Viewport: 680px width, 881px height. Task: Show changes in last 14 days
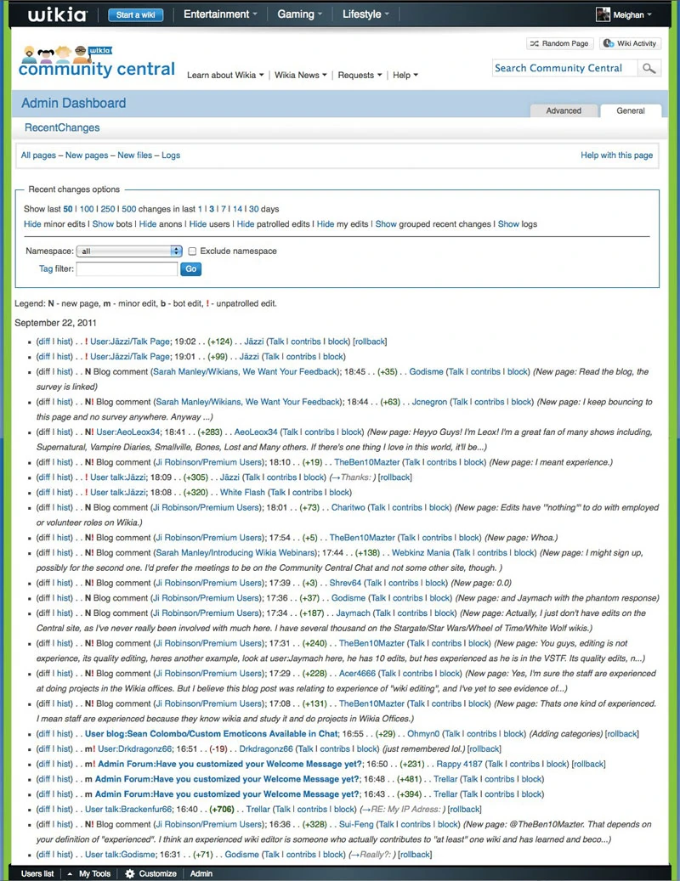(x=238, y=209)
